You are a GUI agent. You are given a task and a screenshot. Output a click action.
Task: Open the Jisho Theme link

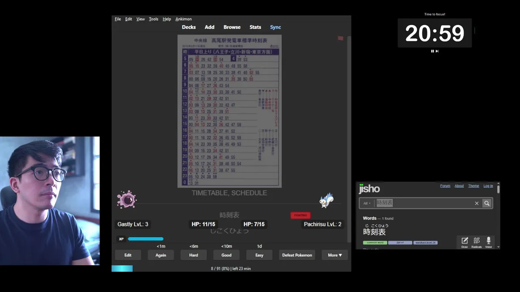[474, 186]
